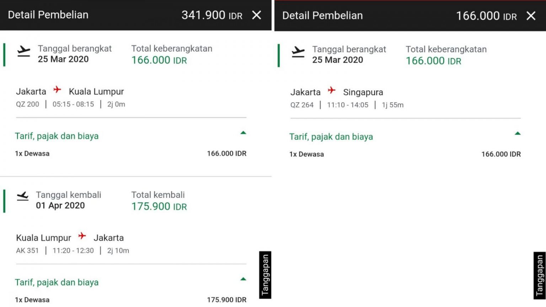Close the 341.900 IDR Detail Pembelian dialog
The image size is (546, 307).
point(257,15)
